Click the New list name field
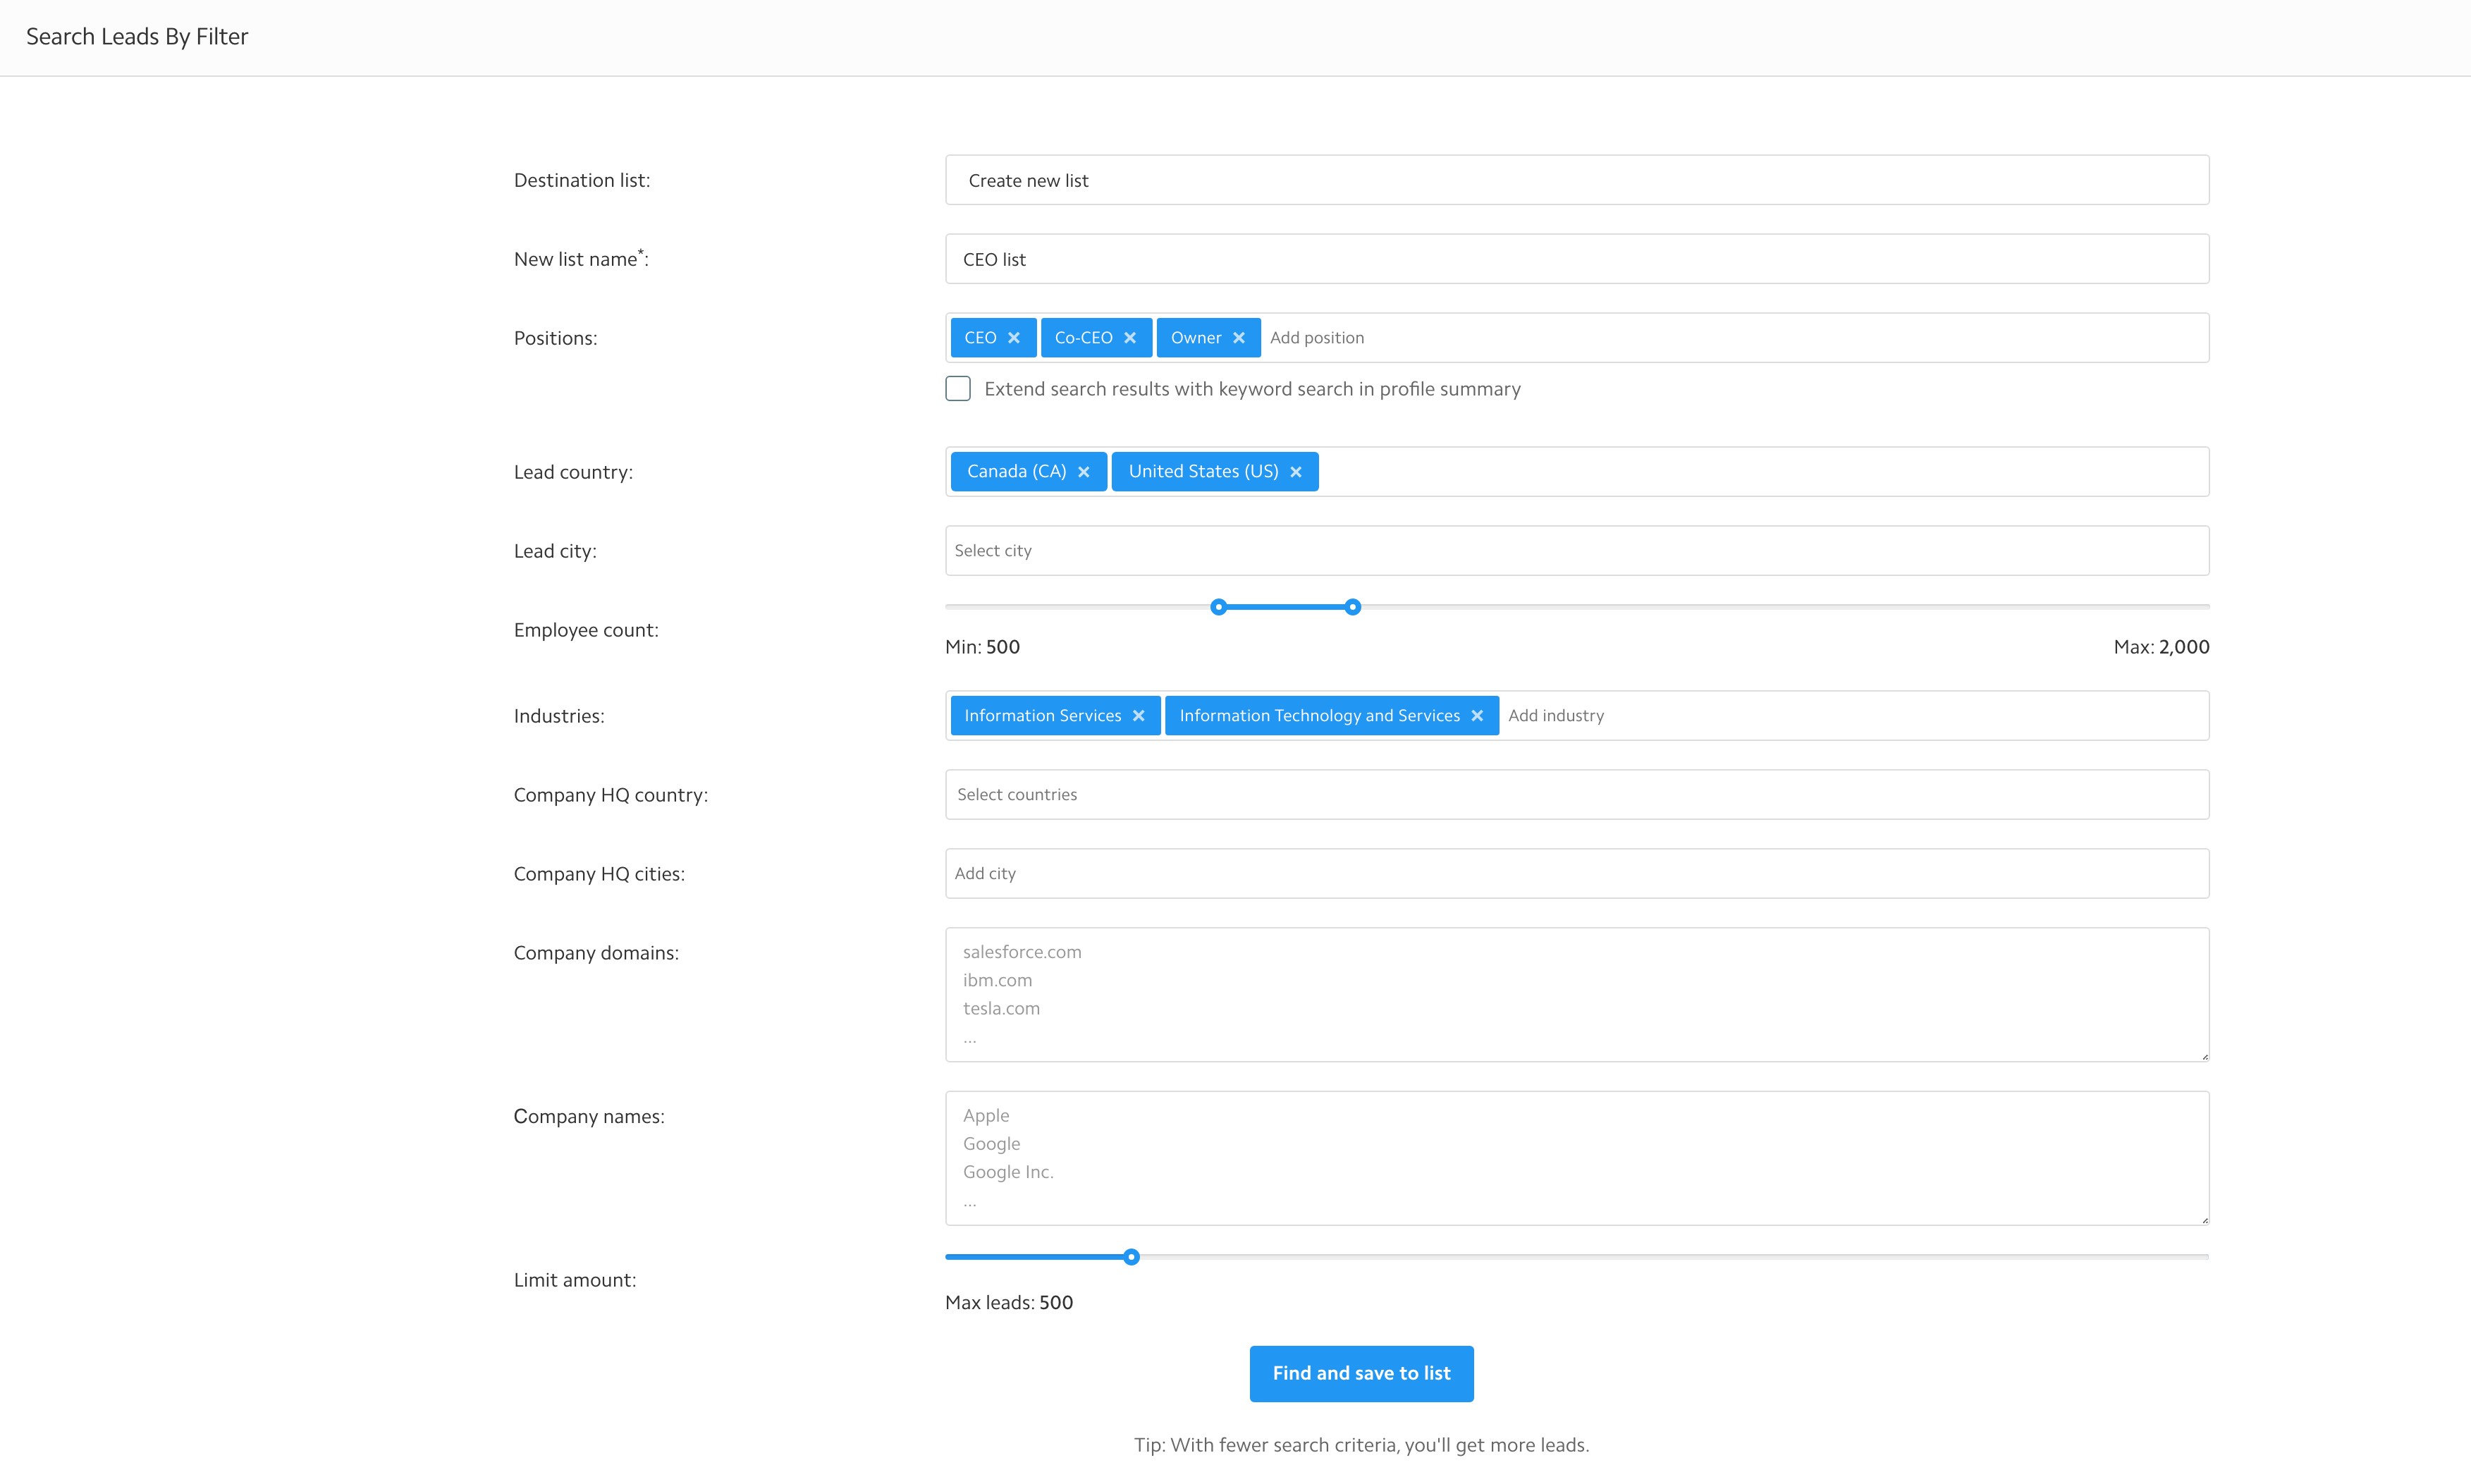Image resolution: width=2471 pixels, height=1484 pixels. 1577,259
